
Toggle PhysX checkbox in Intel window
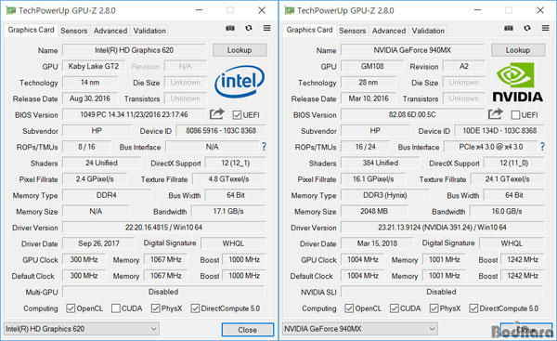coord(155,308)
